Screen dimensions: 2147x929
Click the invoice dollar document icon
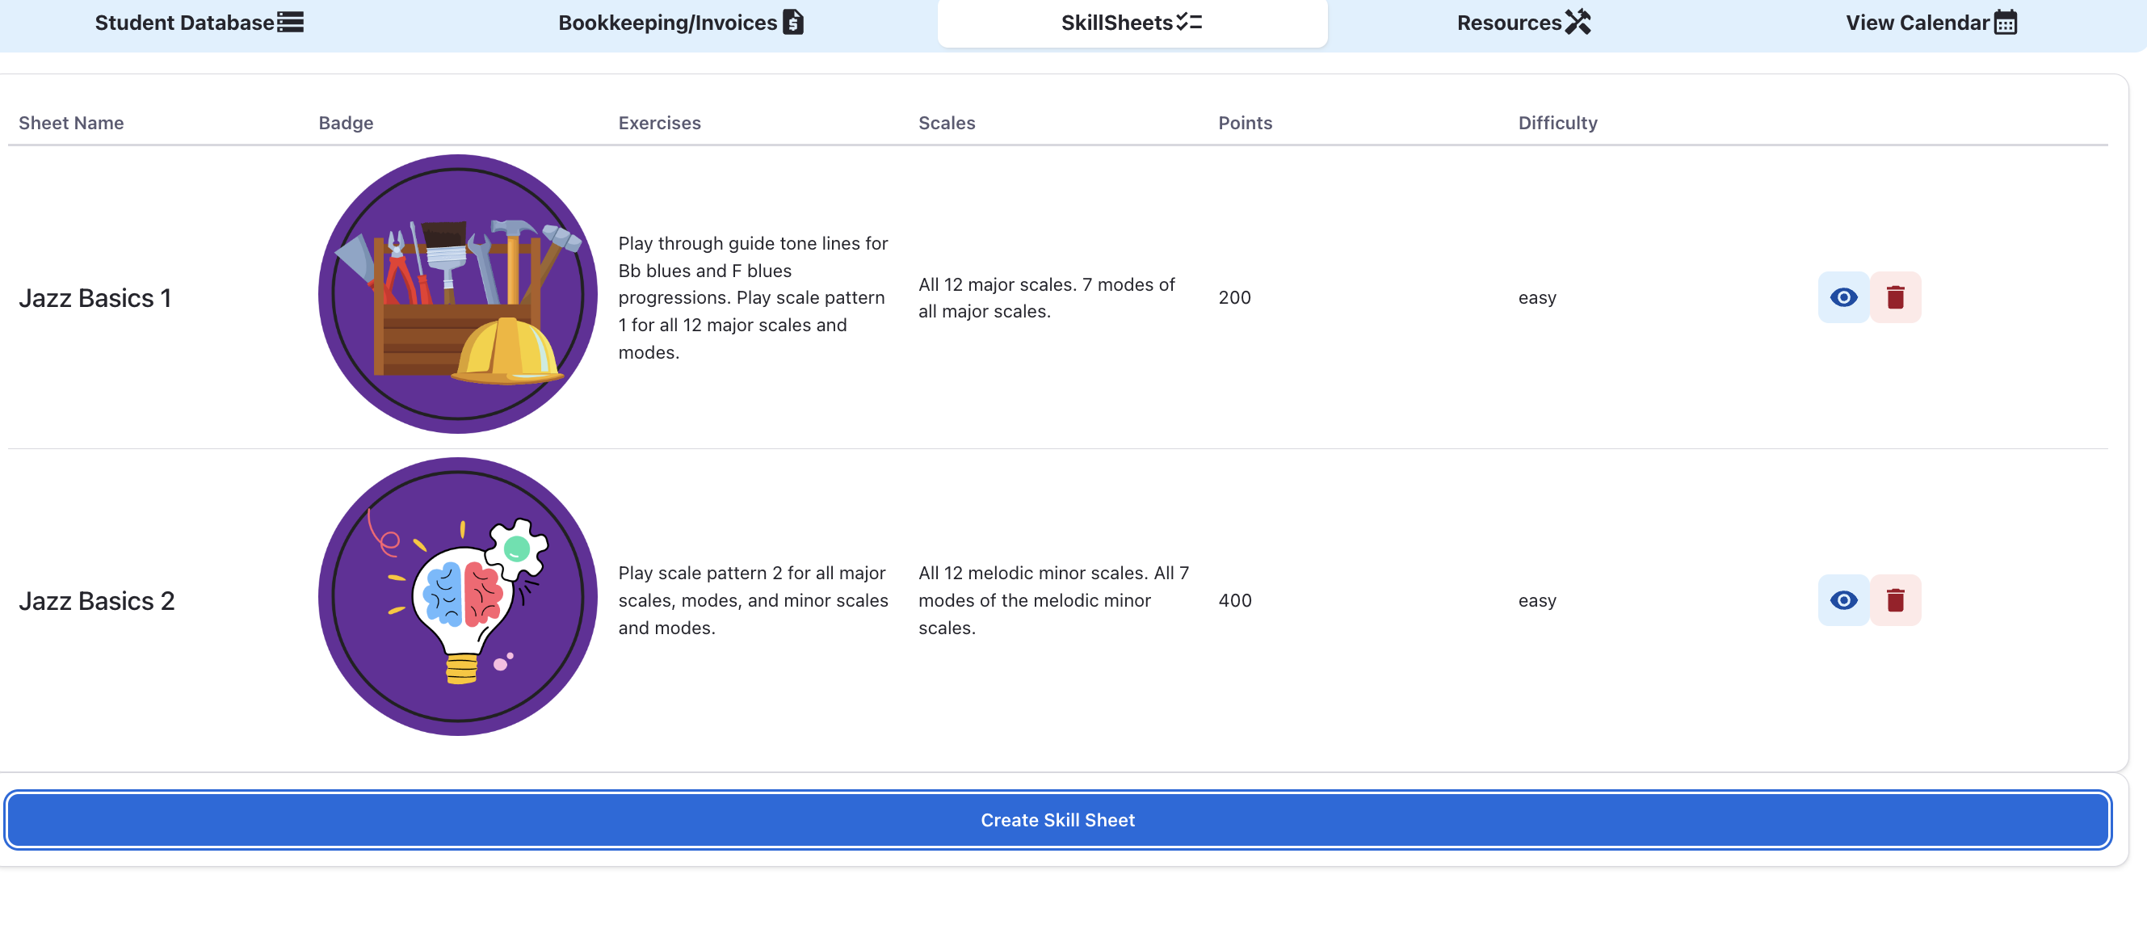coord(793,23)
